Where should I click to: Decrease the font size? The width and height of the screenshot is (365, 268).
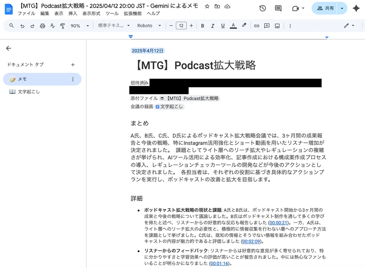171,26
